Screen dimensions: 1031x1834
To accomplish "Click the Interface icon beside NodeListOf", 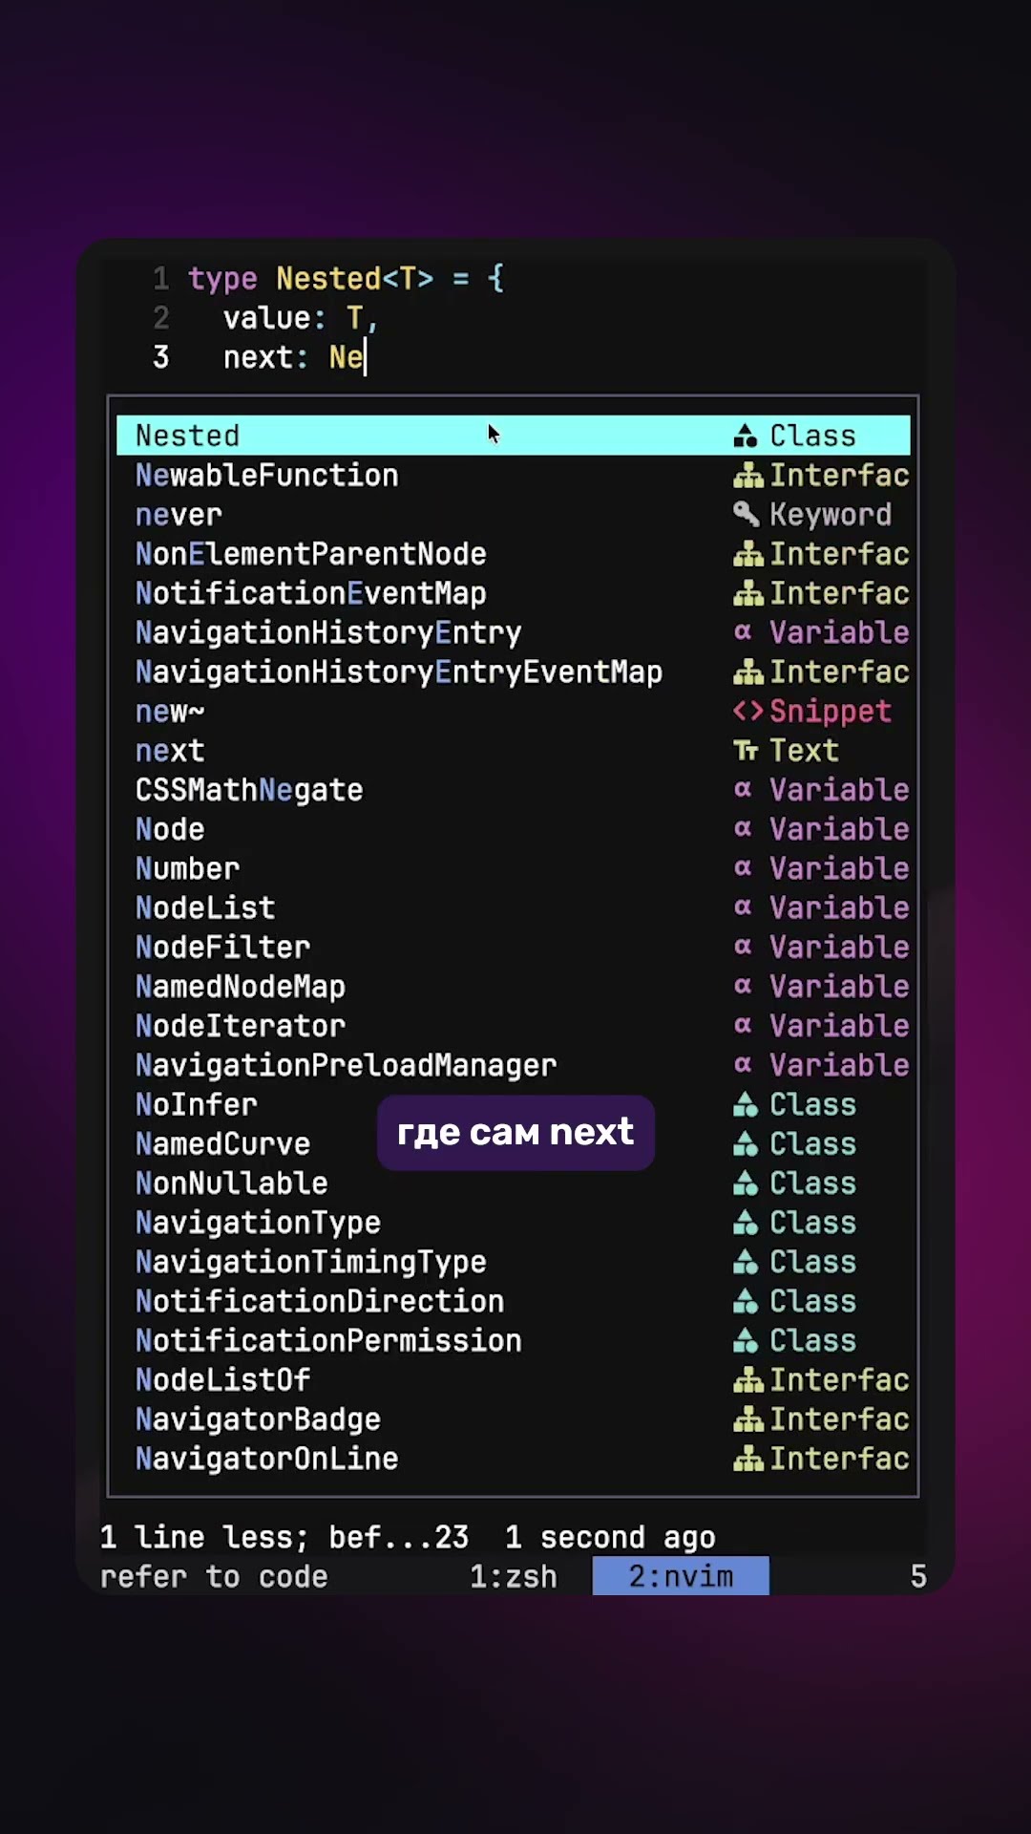I will coord(747,1379).
